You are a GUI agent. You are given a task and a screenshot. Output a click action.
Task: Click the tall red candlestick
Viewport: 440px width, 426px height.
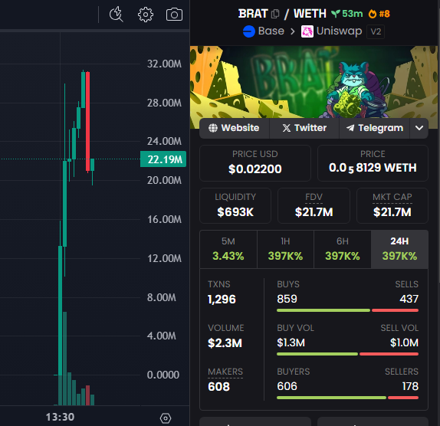(88, 121)
